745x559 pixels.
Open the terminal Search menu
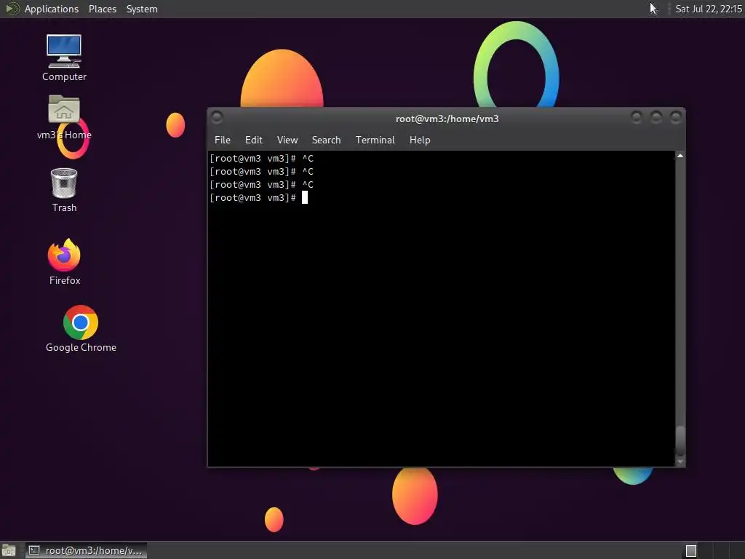click(326, 140)
